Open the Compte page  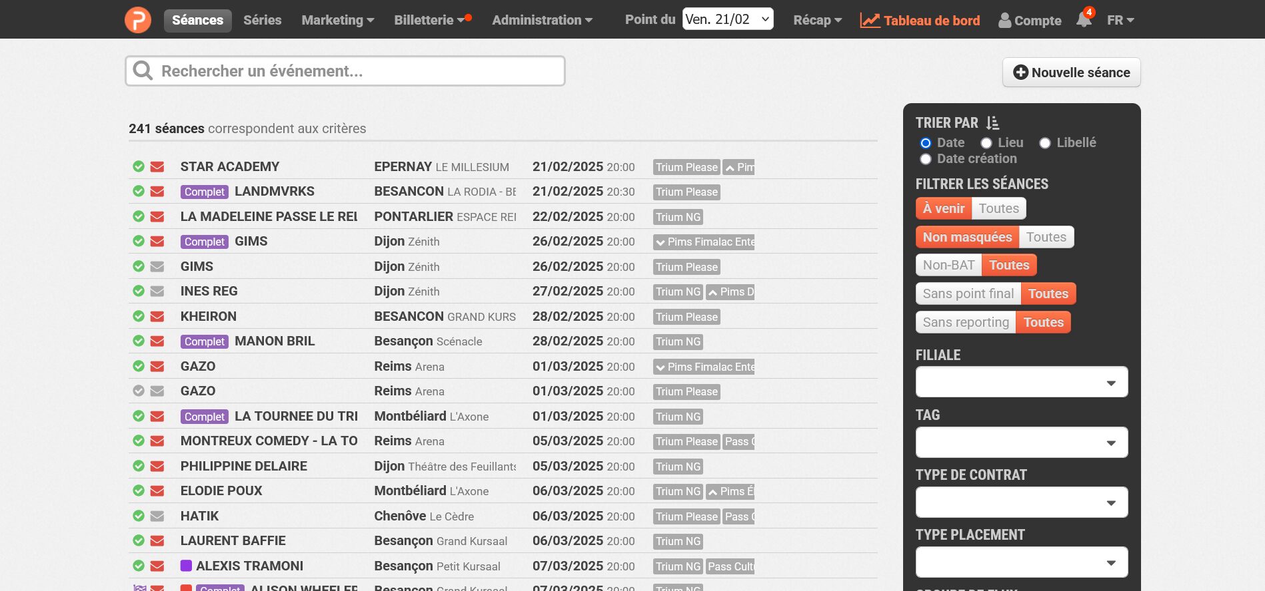click(x=1030, y=21)
